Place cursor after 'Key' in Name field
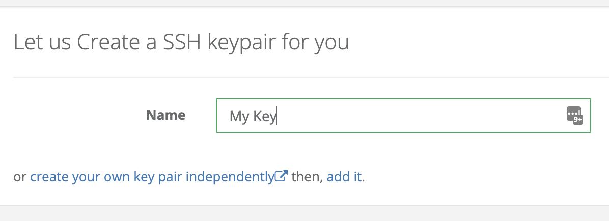Screen dimensions: 609x221 (276, 116)
